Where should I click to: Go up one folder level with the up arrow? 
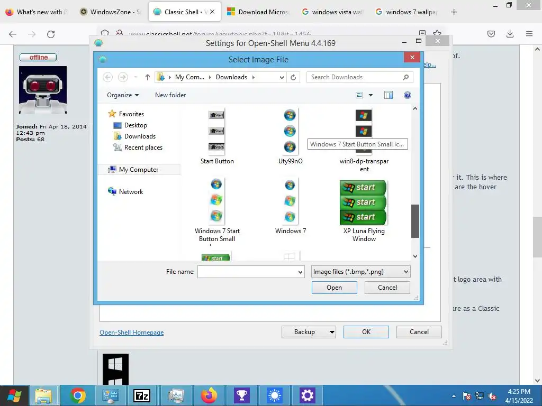tap(148, 77)
